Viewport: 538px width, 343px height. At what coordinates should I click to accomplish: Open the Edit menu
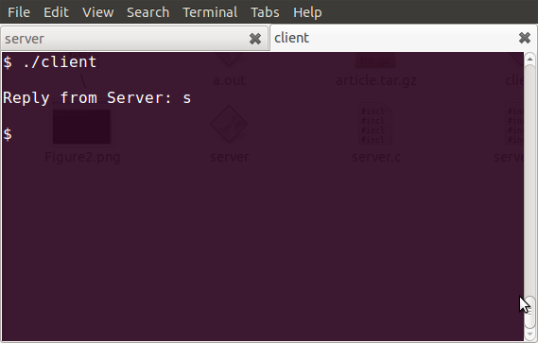(x=56, y=12)
